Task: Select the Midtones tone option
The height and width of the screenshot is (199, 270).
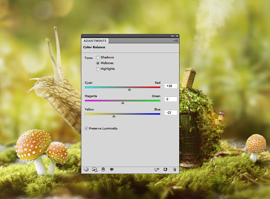Action: coord(98,63)
